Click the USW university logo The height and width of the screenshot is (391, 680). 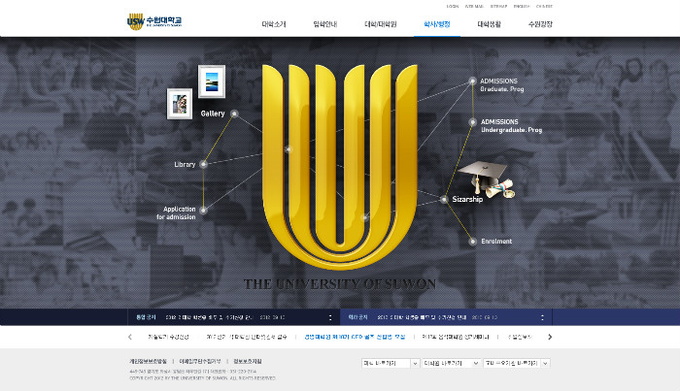(154, 21)
